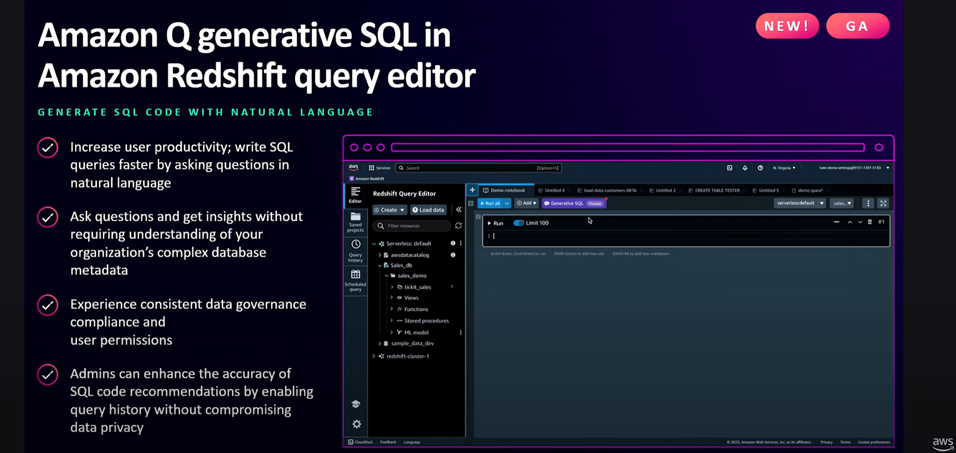Click the Feedback footer link
This screenshot has width=956, height=453.
click(388, 442)
